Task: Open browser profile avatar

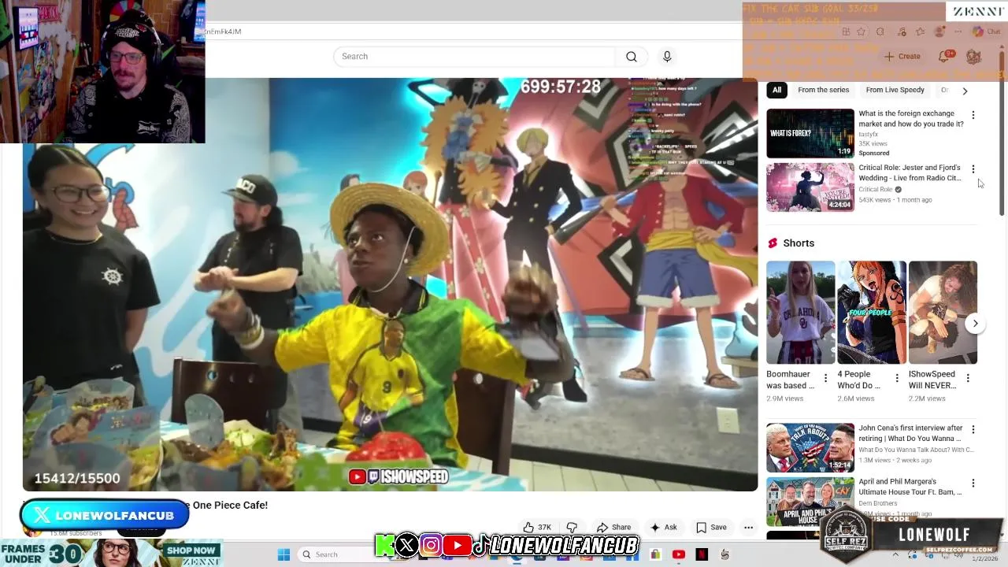Action: [x=939, y=31]
